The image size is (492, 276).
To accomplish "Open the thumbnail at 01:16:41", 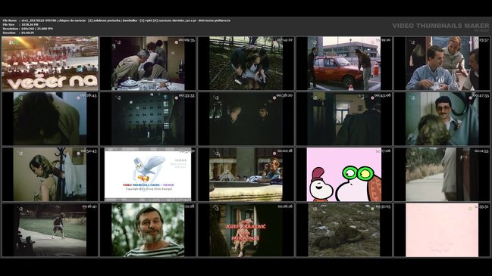I will click(50, 230).
